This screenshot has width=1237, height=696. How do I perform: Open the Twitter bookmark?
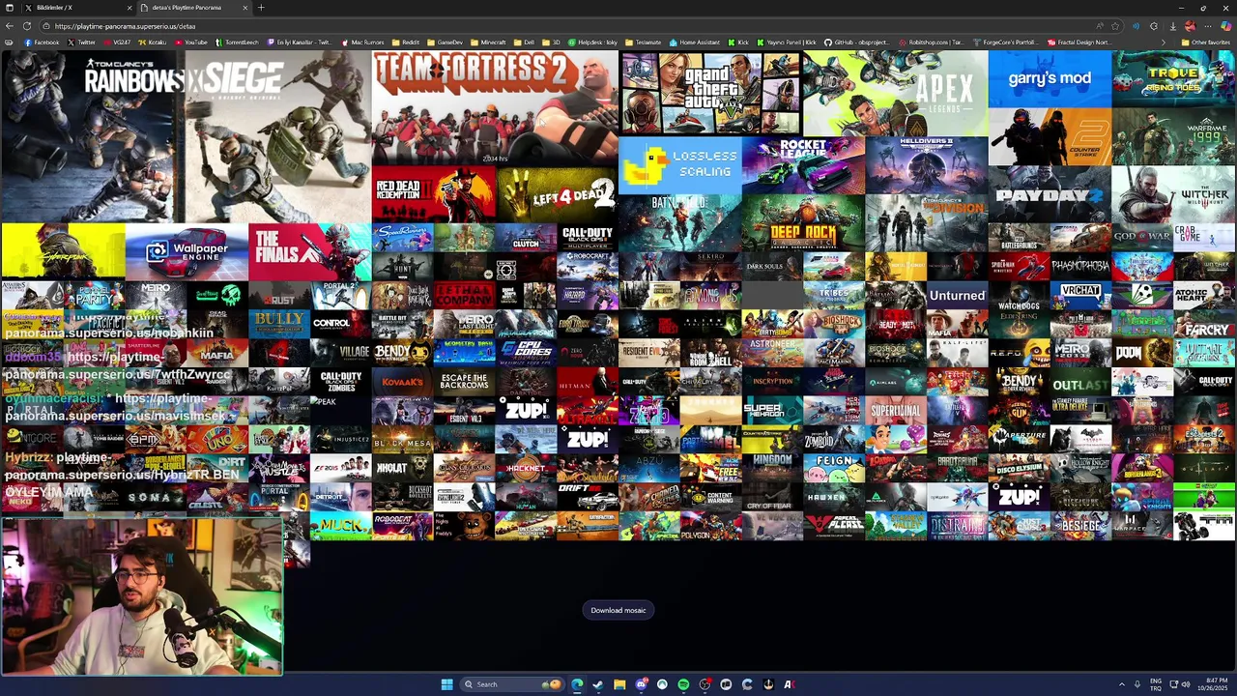click(81, 43)
